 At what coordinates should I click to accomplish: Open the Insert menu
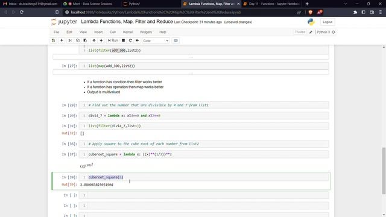pyautogui.click(x=98, y=32)
